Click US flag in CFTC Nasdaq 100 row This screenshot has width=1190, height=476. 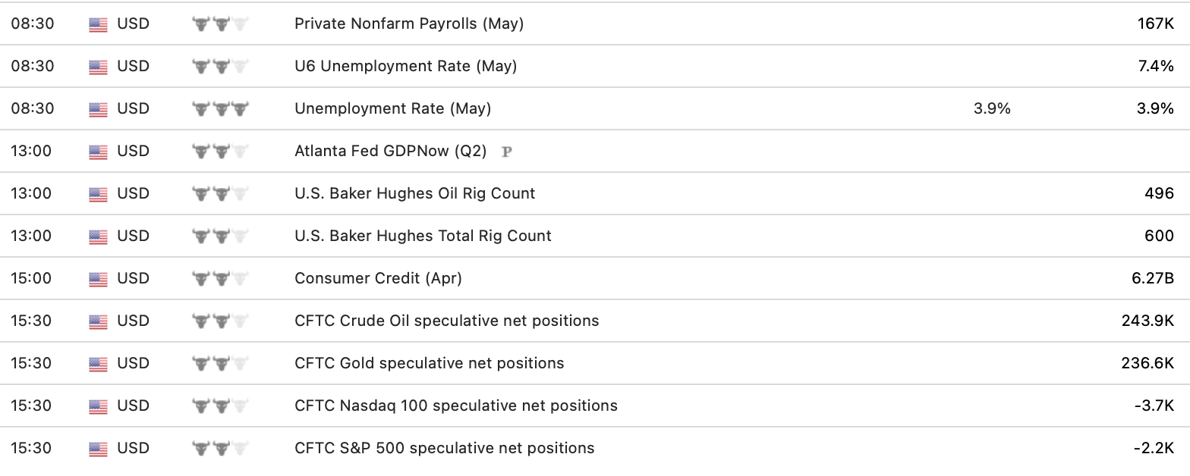98,406
